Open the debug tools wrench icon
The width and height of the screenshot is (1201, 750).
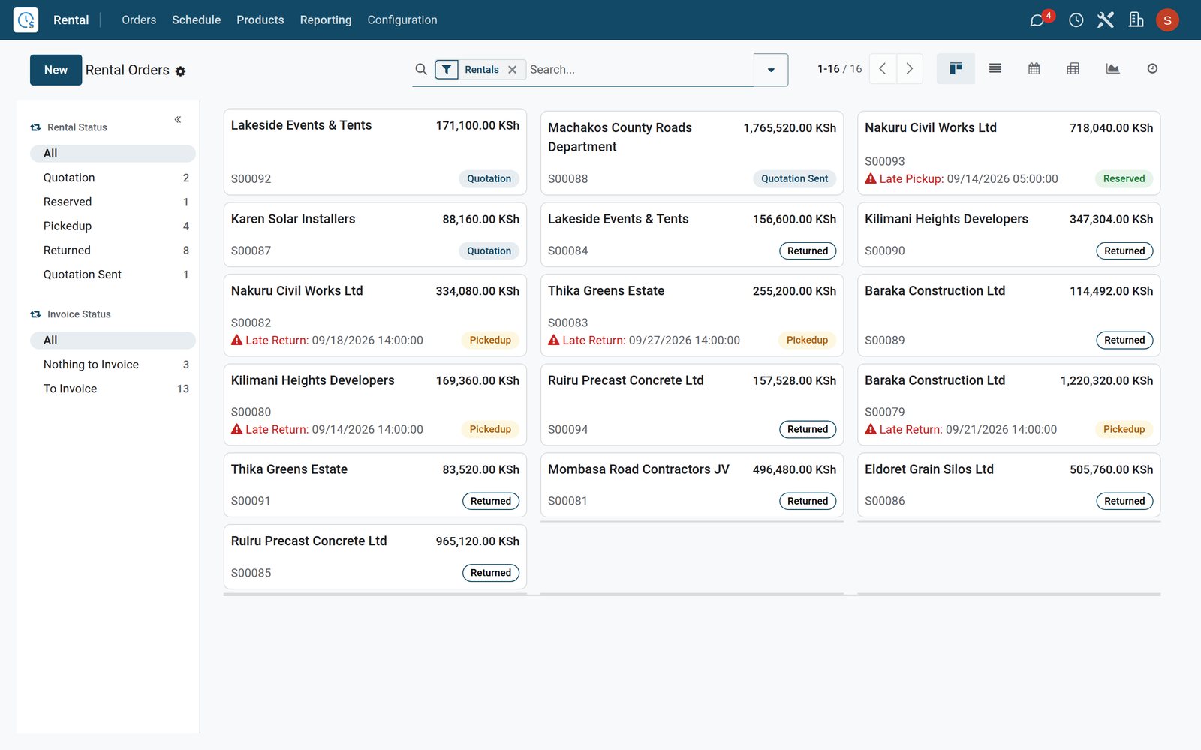tap(1106, 20)
